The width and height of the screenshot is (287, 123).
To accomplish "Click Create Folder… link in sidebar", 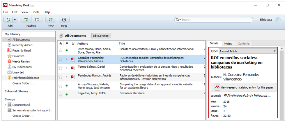I will [x=22, y=83].
